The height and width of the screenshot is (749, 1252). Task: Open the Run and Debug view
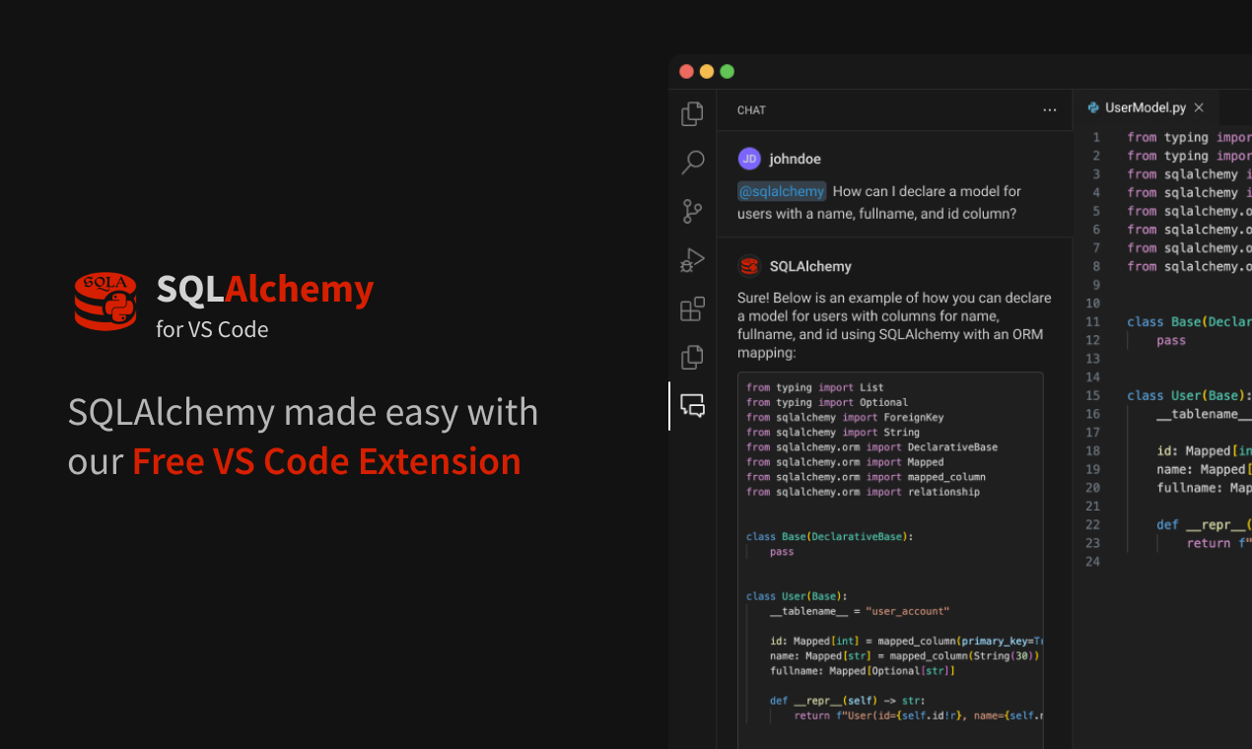[x=692, y=260]
